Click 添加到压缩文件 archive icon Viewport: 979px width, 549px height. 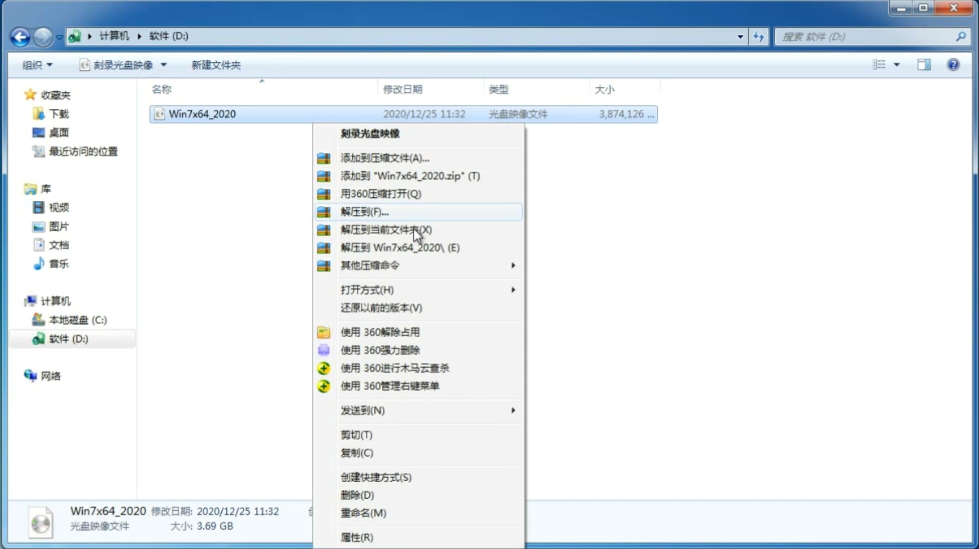click(324, 158)
